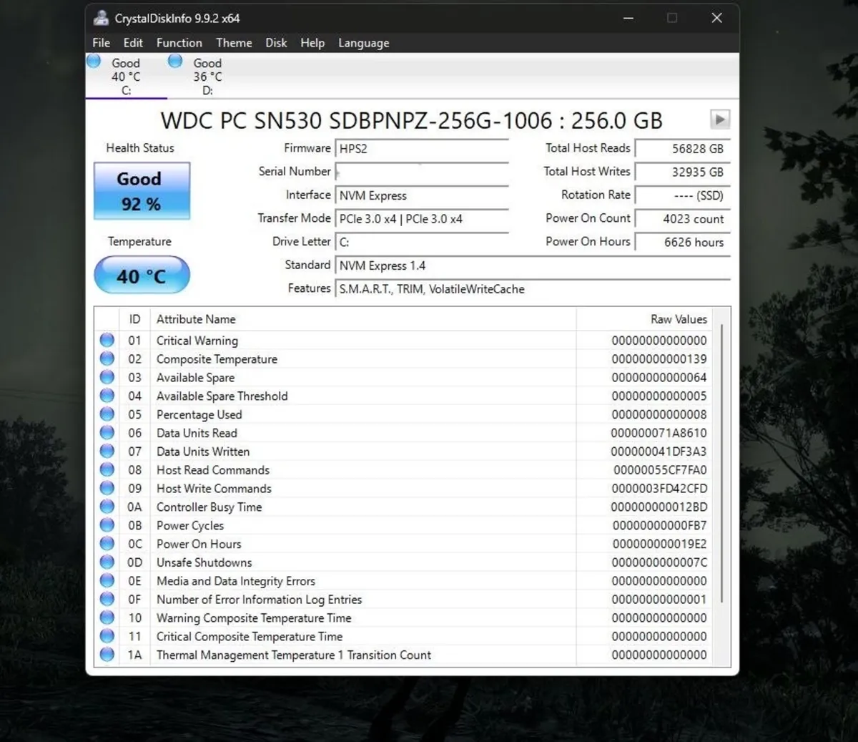This screenshot has width=858, height=742.
Task: Select raw value 0000003FD42CFD
Action: [659, 489]
